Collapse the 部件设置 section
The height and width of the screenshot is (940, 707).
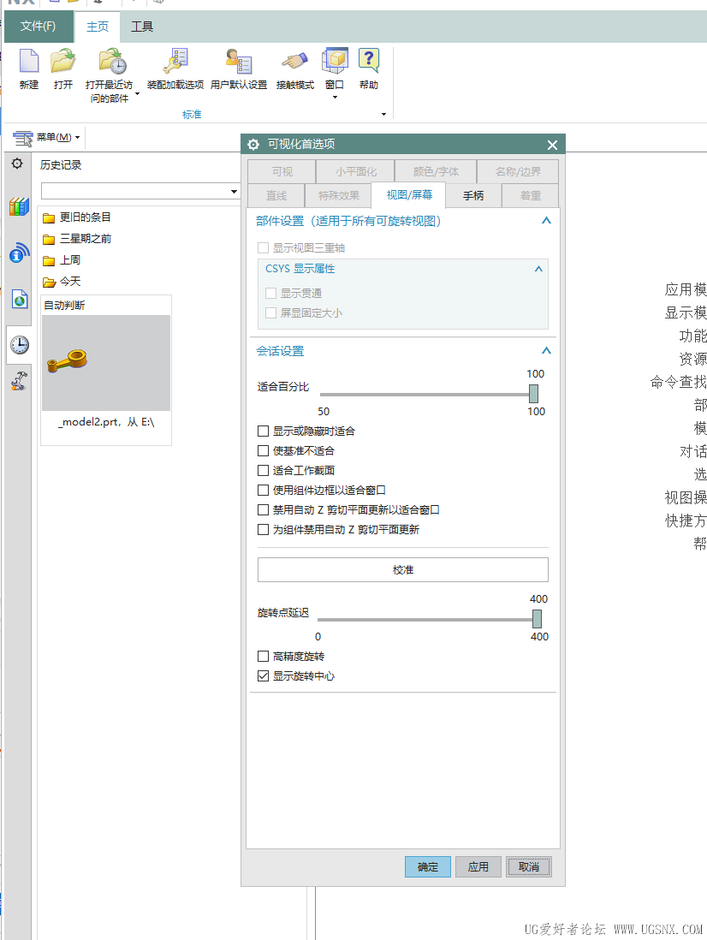pos(546,221)
